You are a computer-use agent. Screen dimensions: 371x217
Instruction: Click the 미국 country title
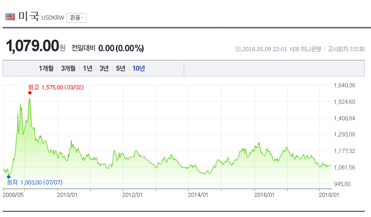point(28,17)
